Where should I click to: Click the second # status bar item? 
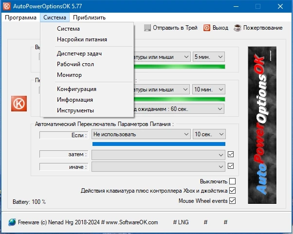205,222
